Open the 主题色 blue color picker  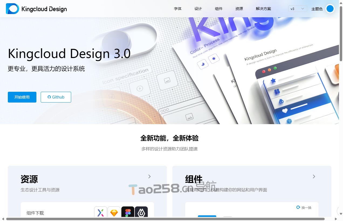pyautogui.click(x=330, y=9)
